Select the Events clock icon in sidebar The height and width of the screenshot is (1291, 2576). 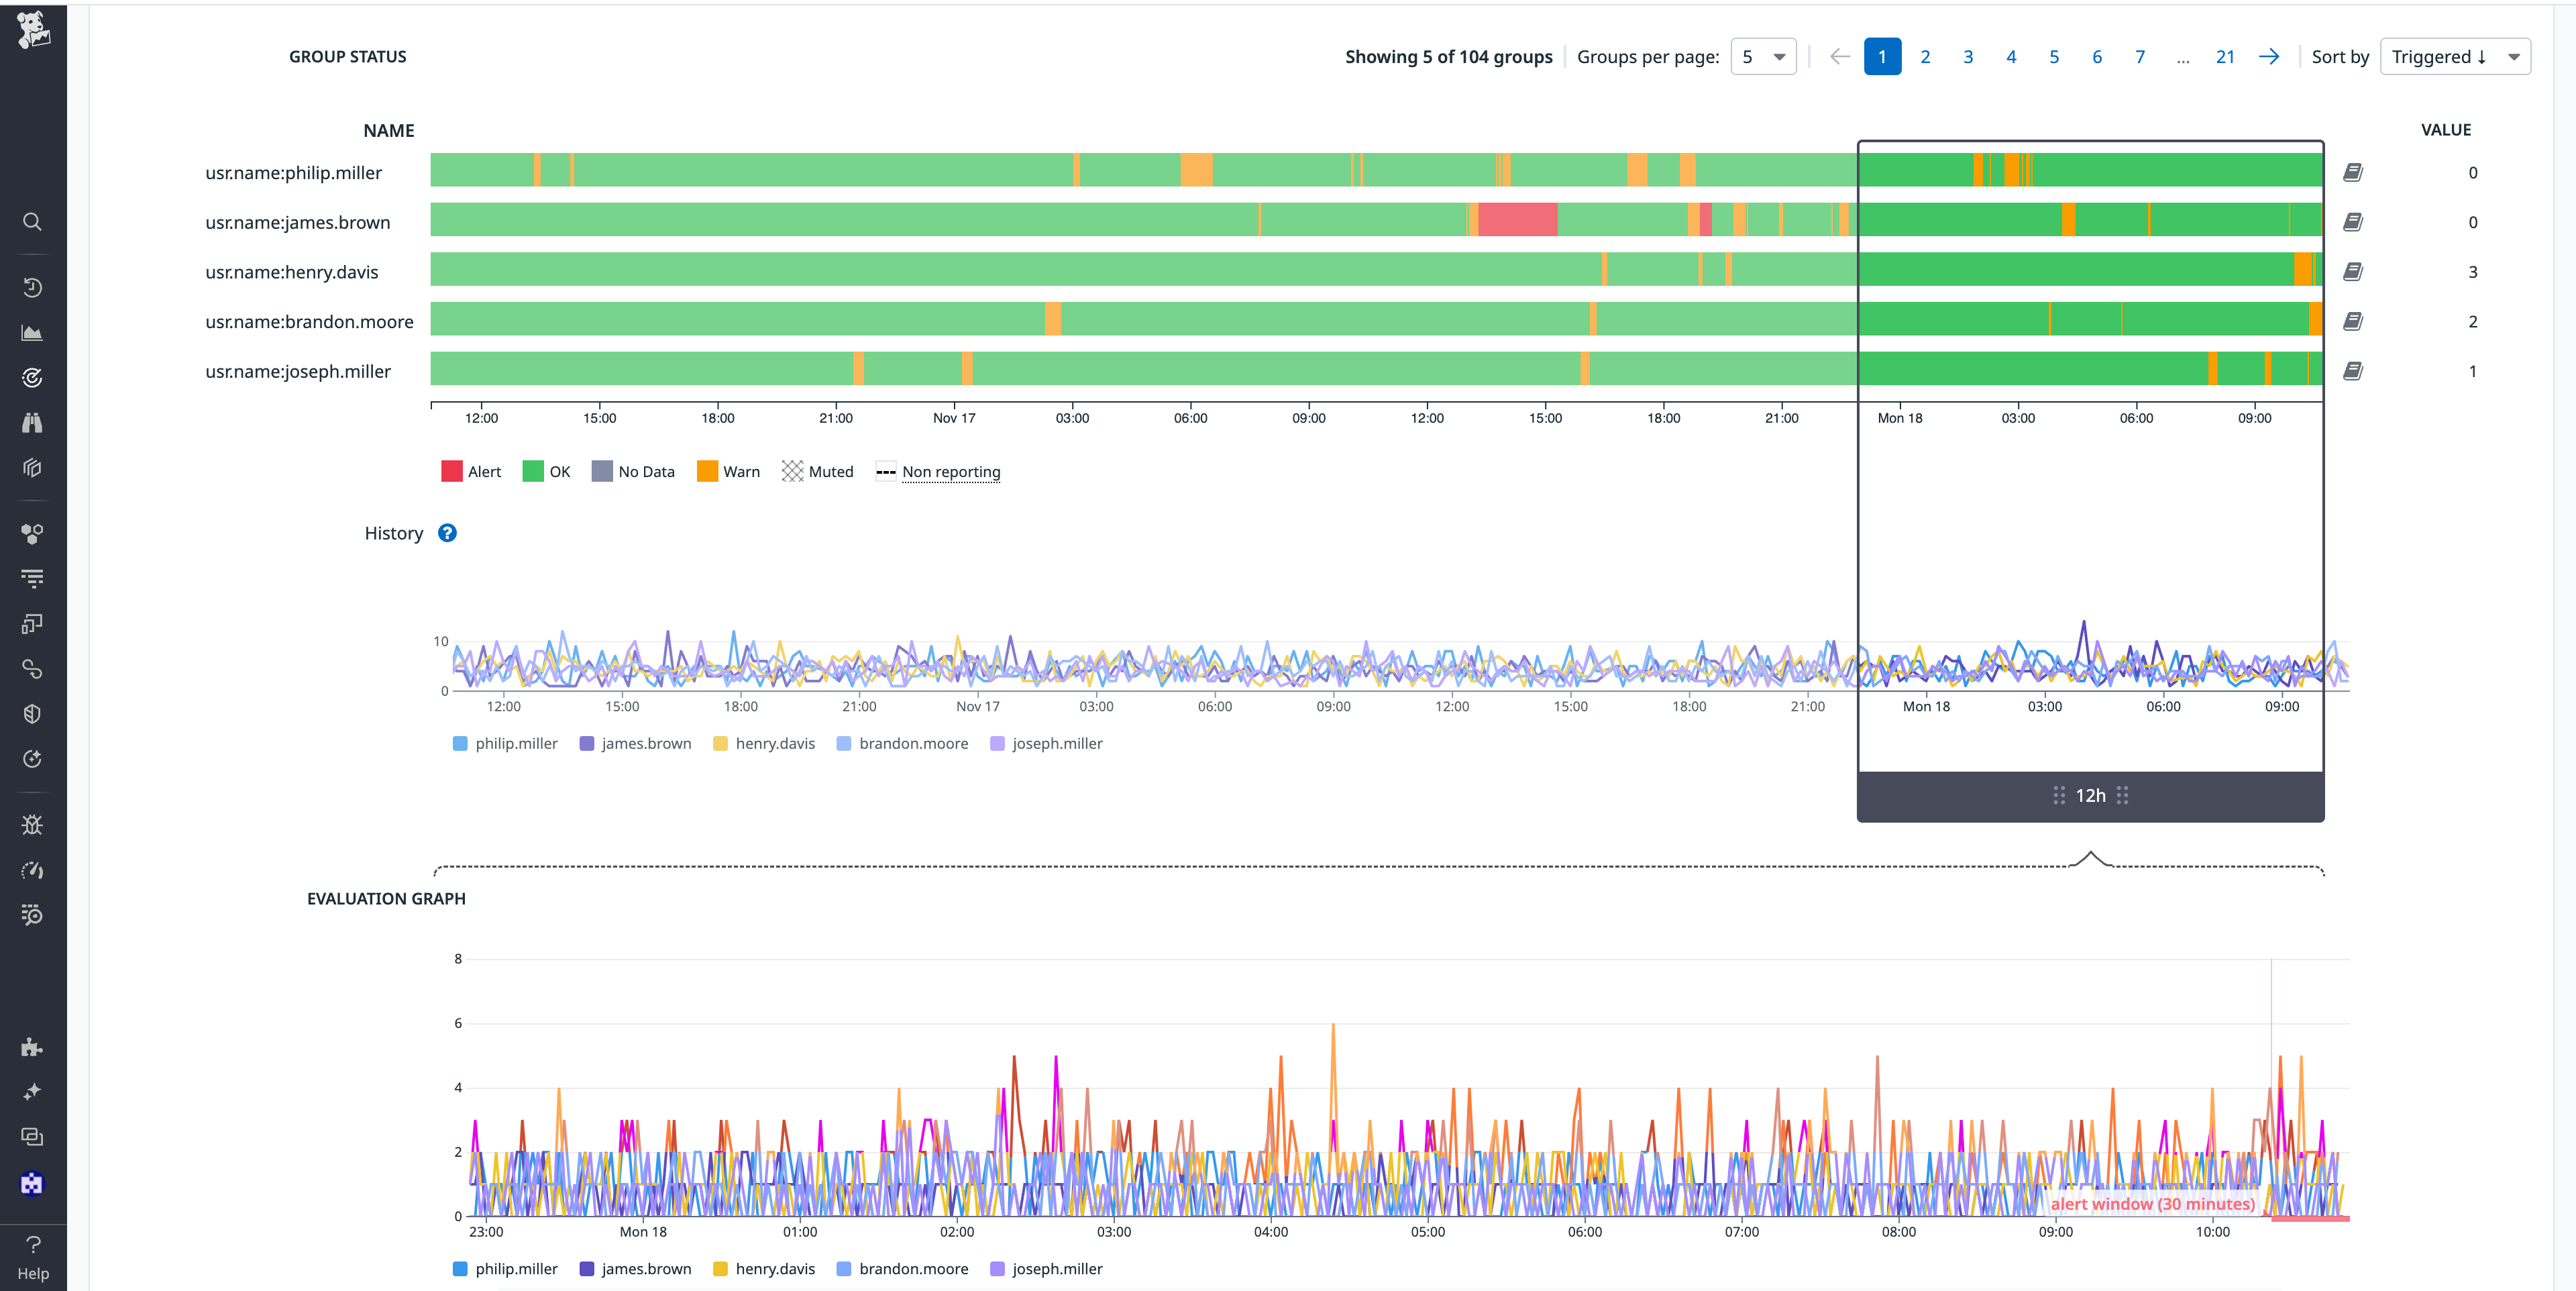[x=32, y=287]
